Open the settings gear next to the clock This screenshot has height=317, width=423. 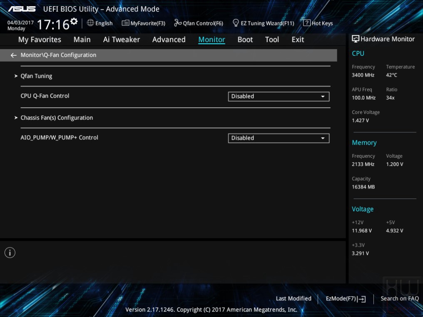74,21
